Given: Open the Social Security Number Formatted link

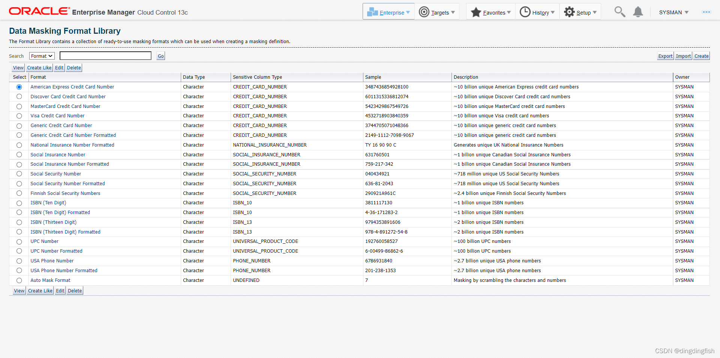Looking at the screenshot, I should tap(67, 184).
